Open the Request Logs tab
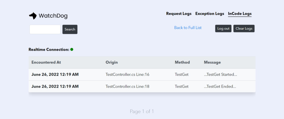The width and height of the screenshot is (284, 119). [x=179, y=14]
